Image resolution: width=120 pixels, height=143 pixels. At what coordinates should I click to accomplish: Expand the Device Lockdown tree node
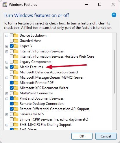(x=7, y=36)
